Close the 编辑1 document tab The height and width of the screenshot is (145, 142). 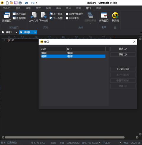pos(17,32)
